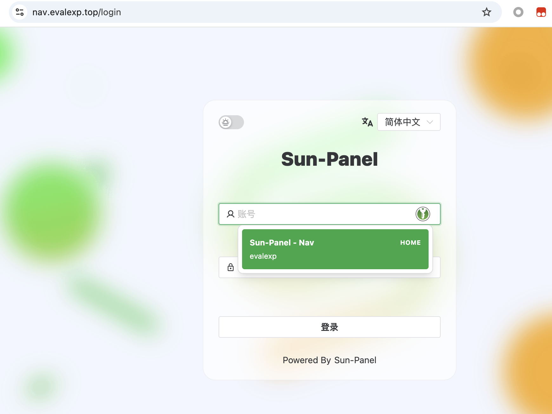The width and height of the screenshot is (552, 414).
Task: Click the Powered By Sun-Panel text
Action: (329, 360)
